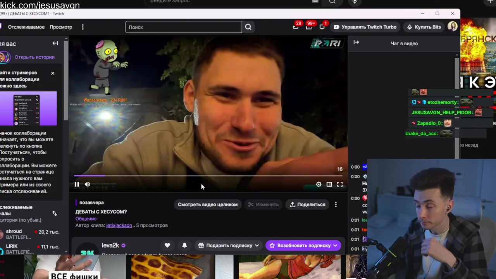Open whispers icon with 1 badge
Viewport: 496px width, 279px height.
point(322,27)
